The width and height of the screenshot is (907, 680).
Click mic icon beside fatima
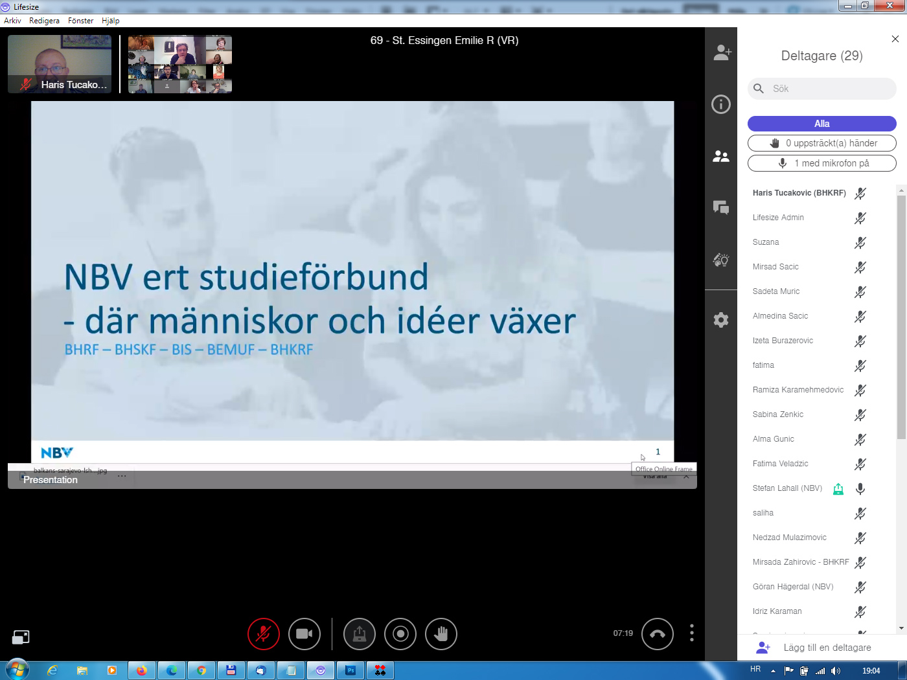(x=860, y=365)
